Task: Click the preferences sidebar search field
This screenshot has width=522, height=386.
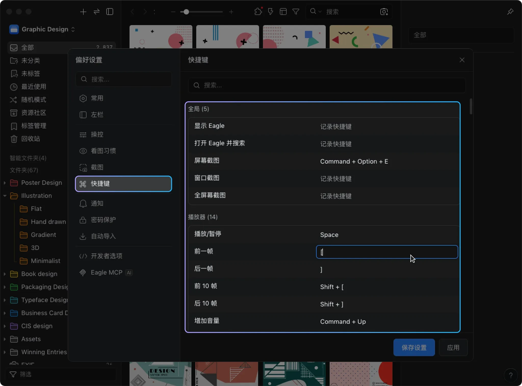Action: (124, 79)
